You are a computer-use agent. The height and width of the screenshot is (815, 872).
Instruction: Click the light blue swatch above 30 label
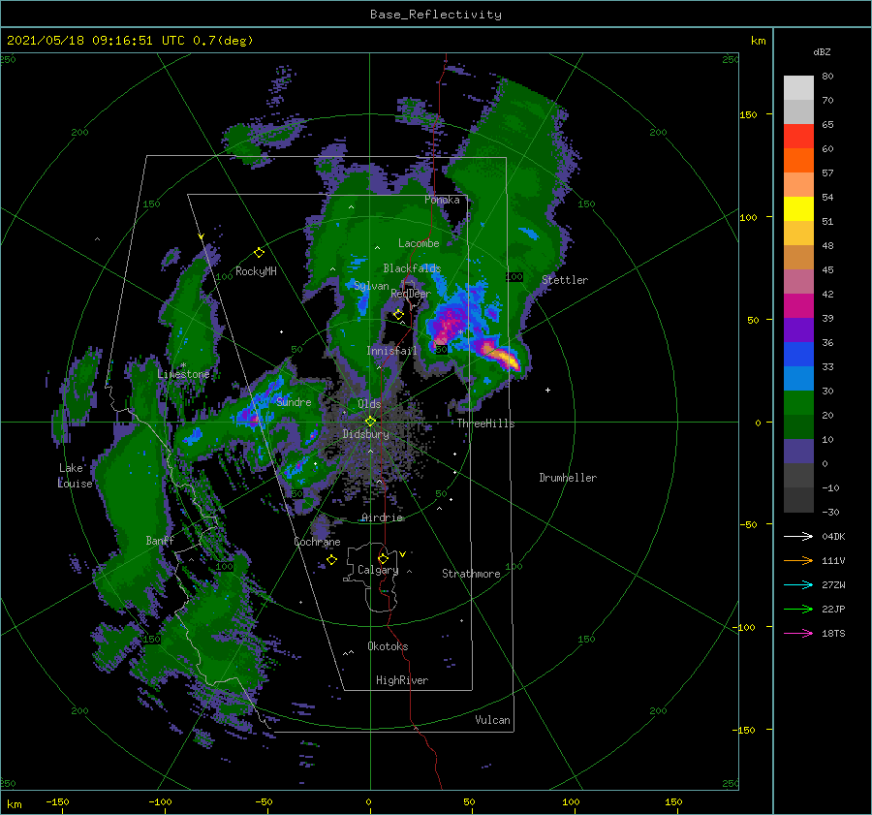798,378
